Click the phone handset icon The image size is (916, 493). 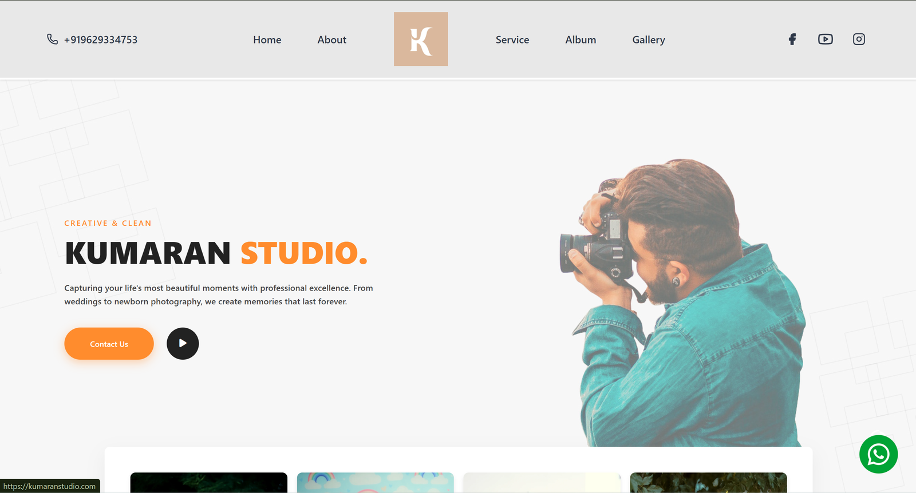coord(52,39)
